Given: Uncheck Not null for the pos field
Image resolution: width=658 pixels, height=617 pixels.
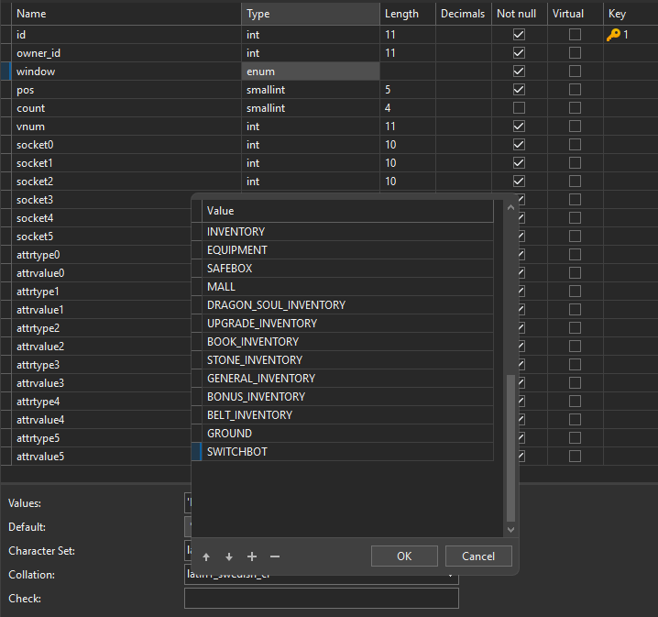Looking at the screenshot, I should coord(519,90).
